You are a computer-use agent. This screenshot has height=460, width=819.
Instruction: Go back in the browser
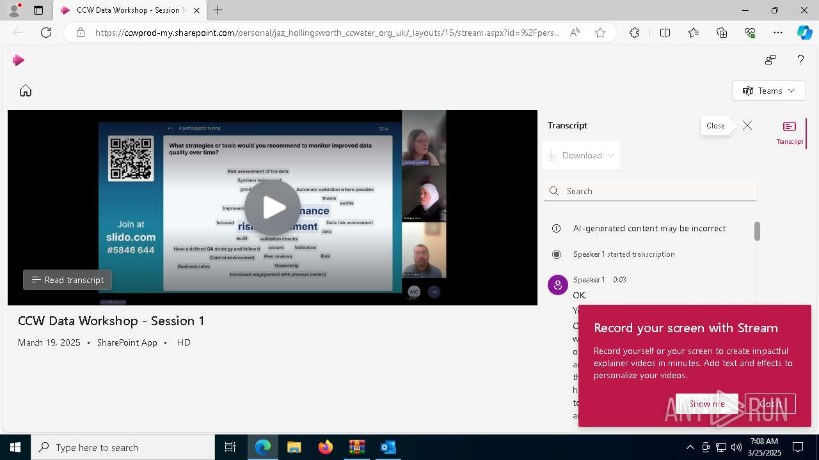[x=18, y=33]
